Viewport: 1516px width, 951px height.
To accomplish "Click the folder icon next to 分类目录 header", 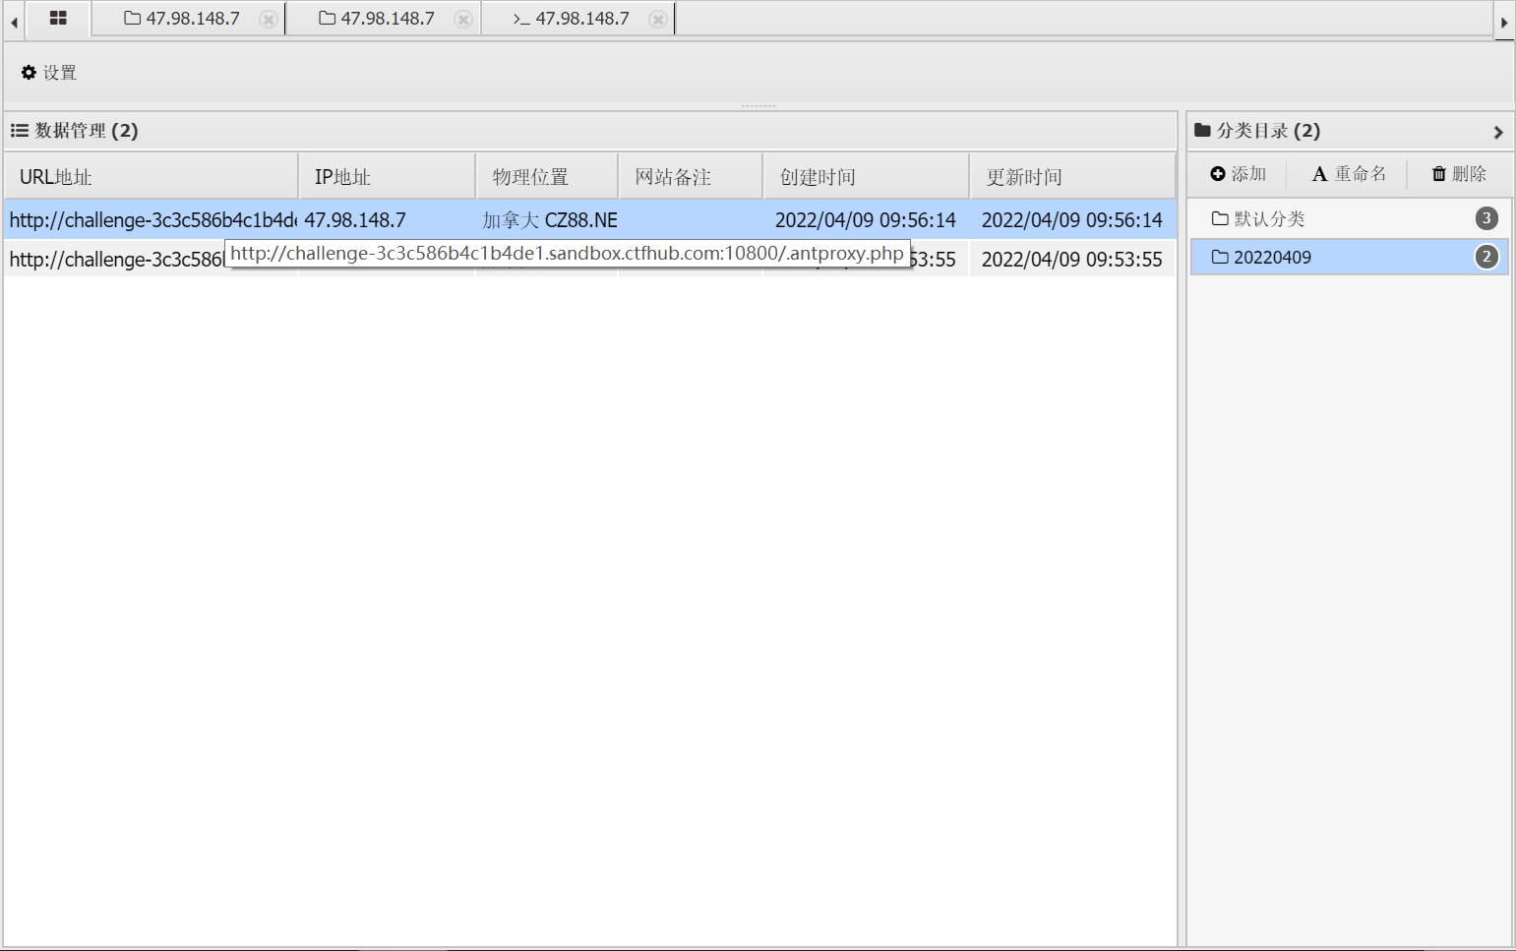I will click(1202, 130).
